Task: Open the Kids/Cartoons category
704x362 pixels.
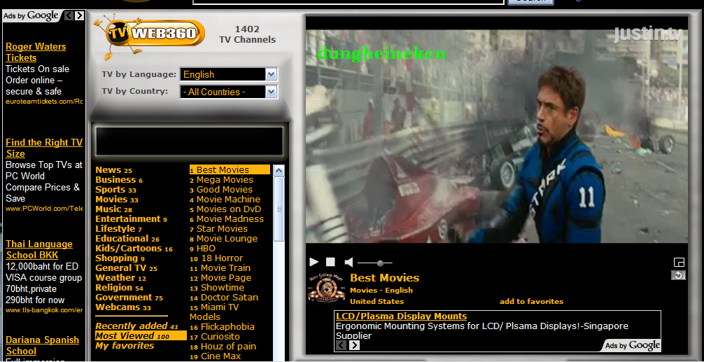Action: [134, 249]
